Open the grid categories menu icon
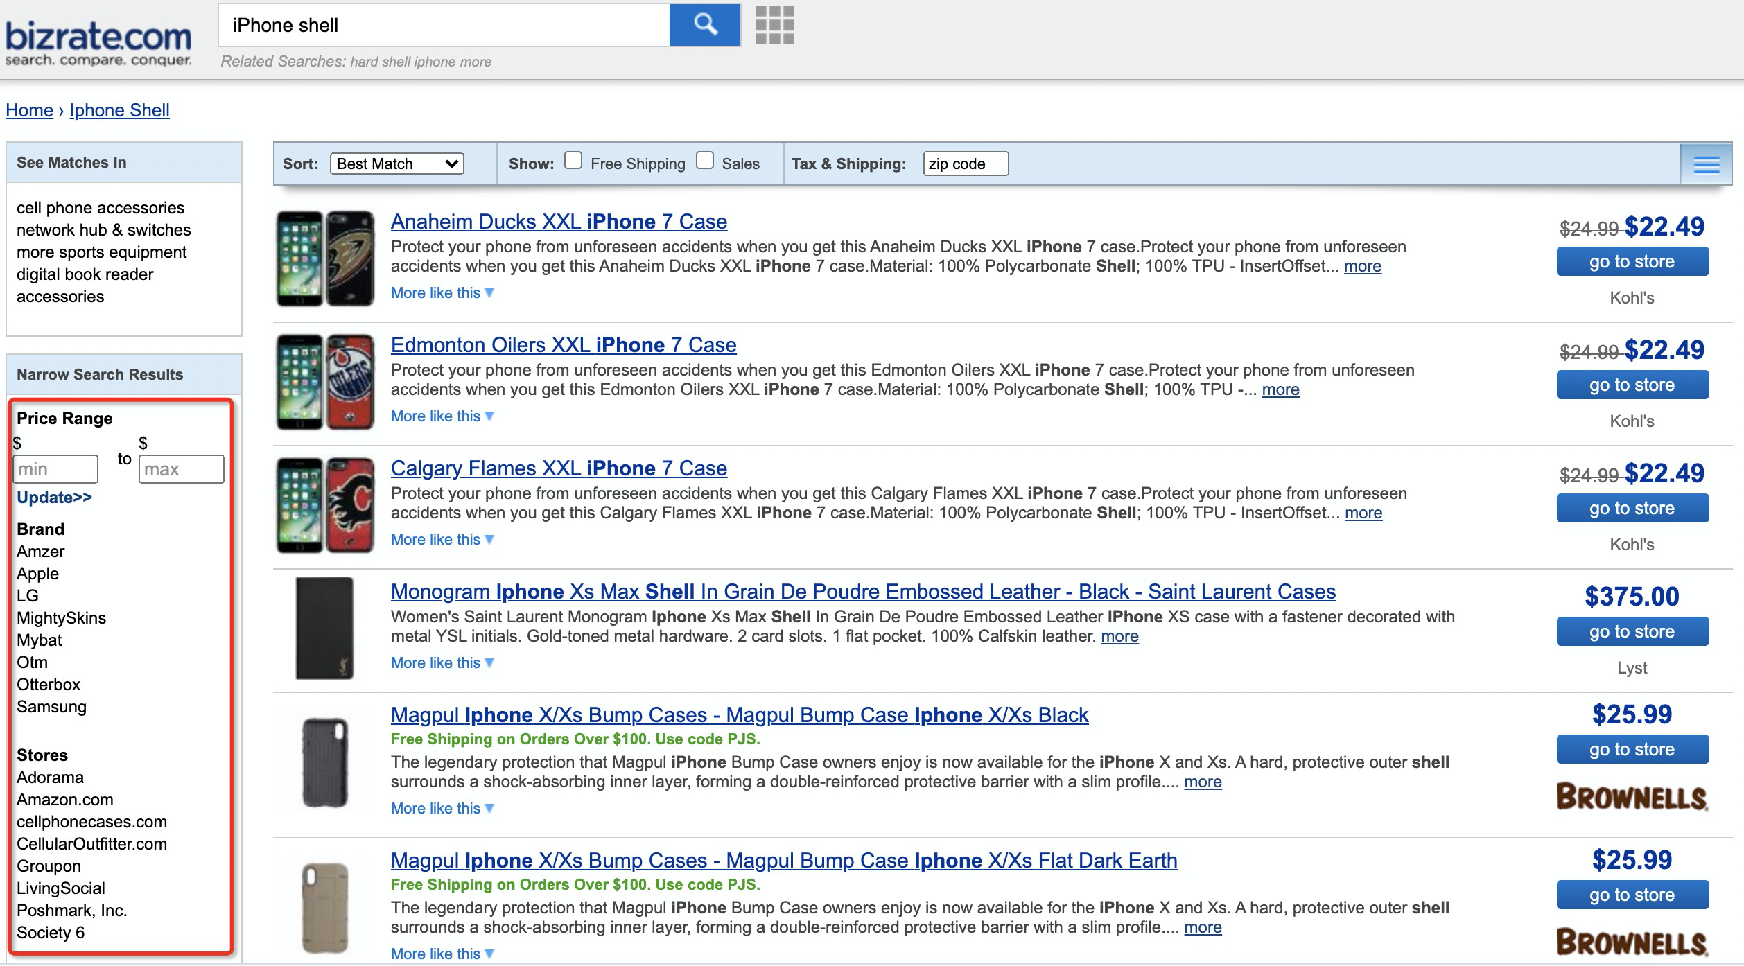The width and height of the screenshot is (1744, 966). [x=774, y=25]
